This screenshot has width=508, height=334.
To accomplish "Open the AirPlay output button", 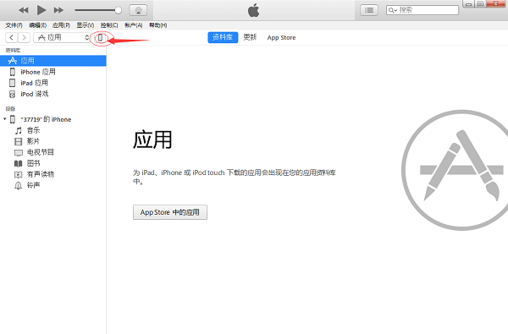I will pos(138,10).
